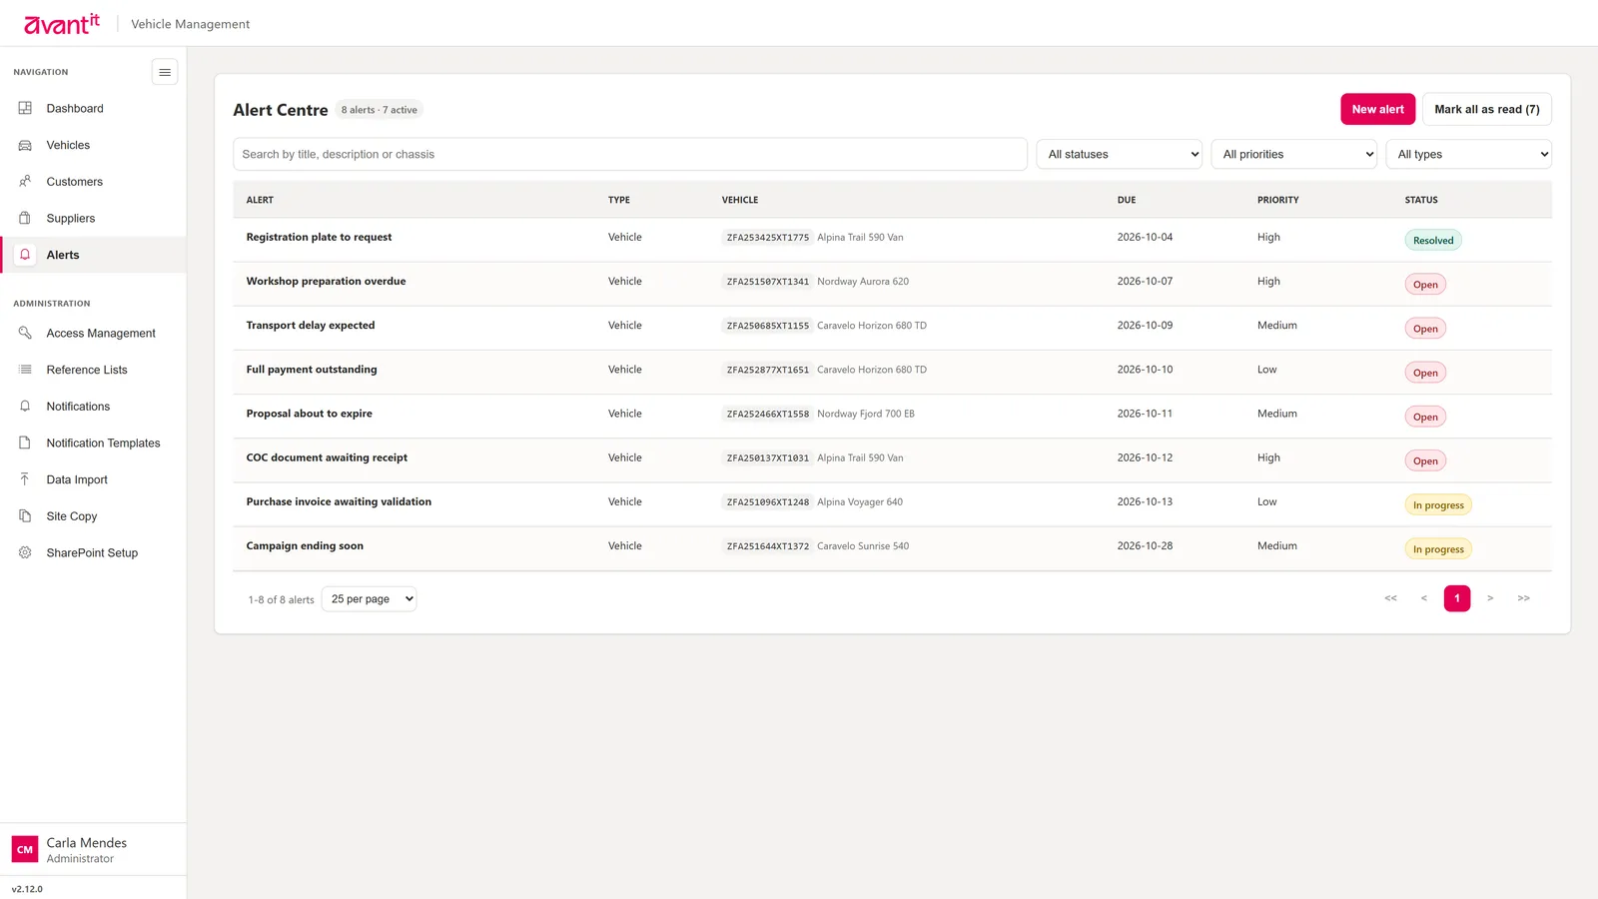Jump to last page arrows

click(x=1523, y=598)
